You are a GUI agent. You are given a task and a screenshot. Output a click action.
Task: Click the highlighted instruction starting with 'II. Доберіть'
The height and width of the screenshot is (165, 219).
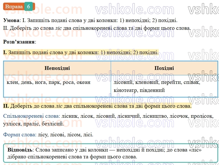click(97, 106)
